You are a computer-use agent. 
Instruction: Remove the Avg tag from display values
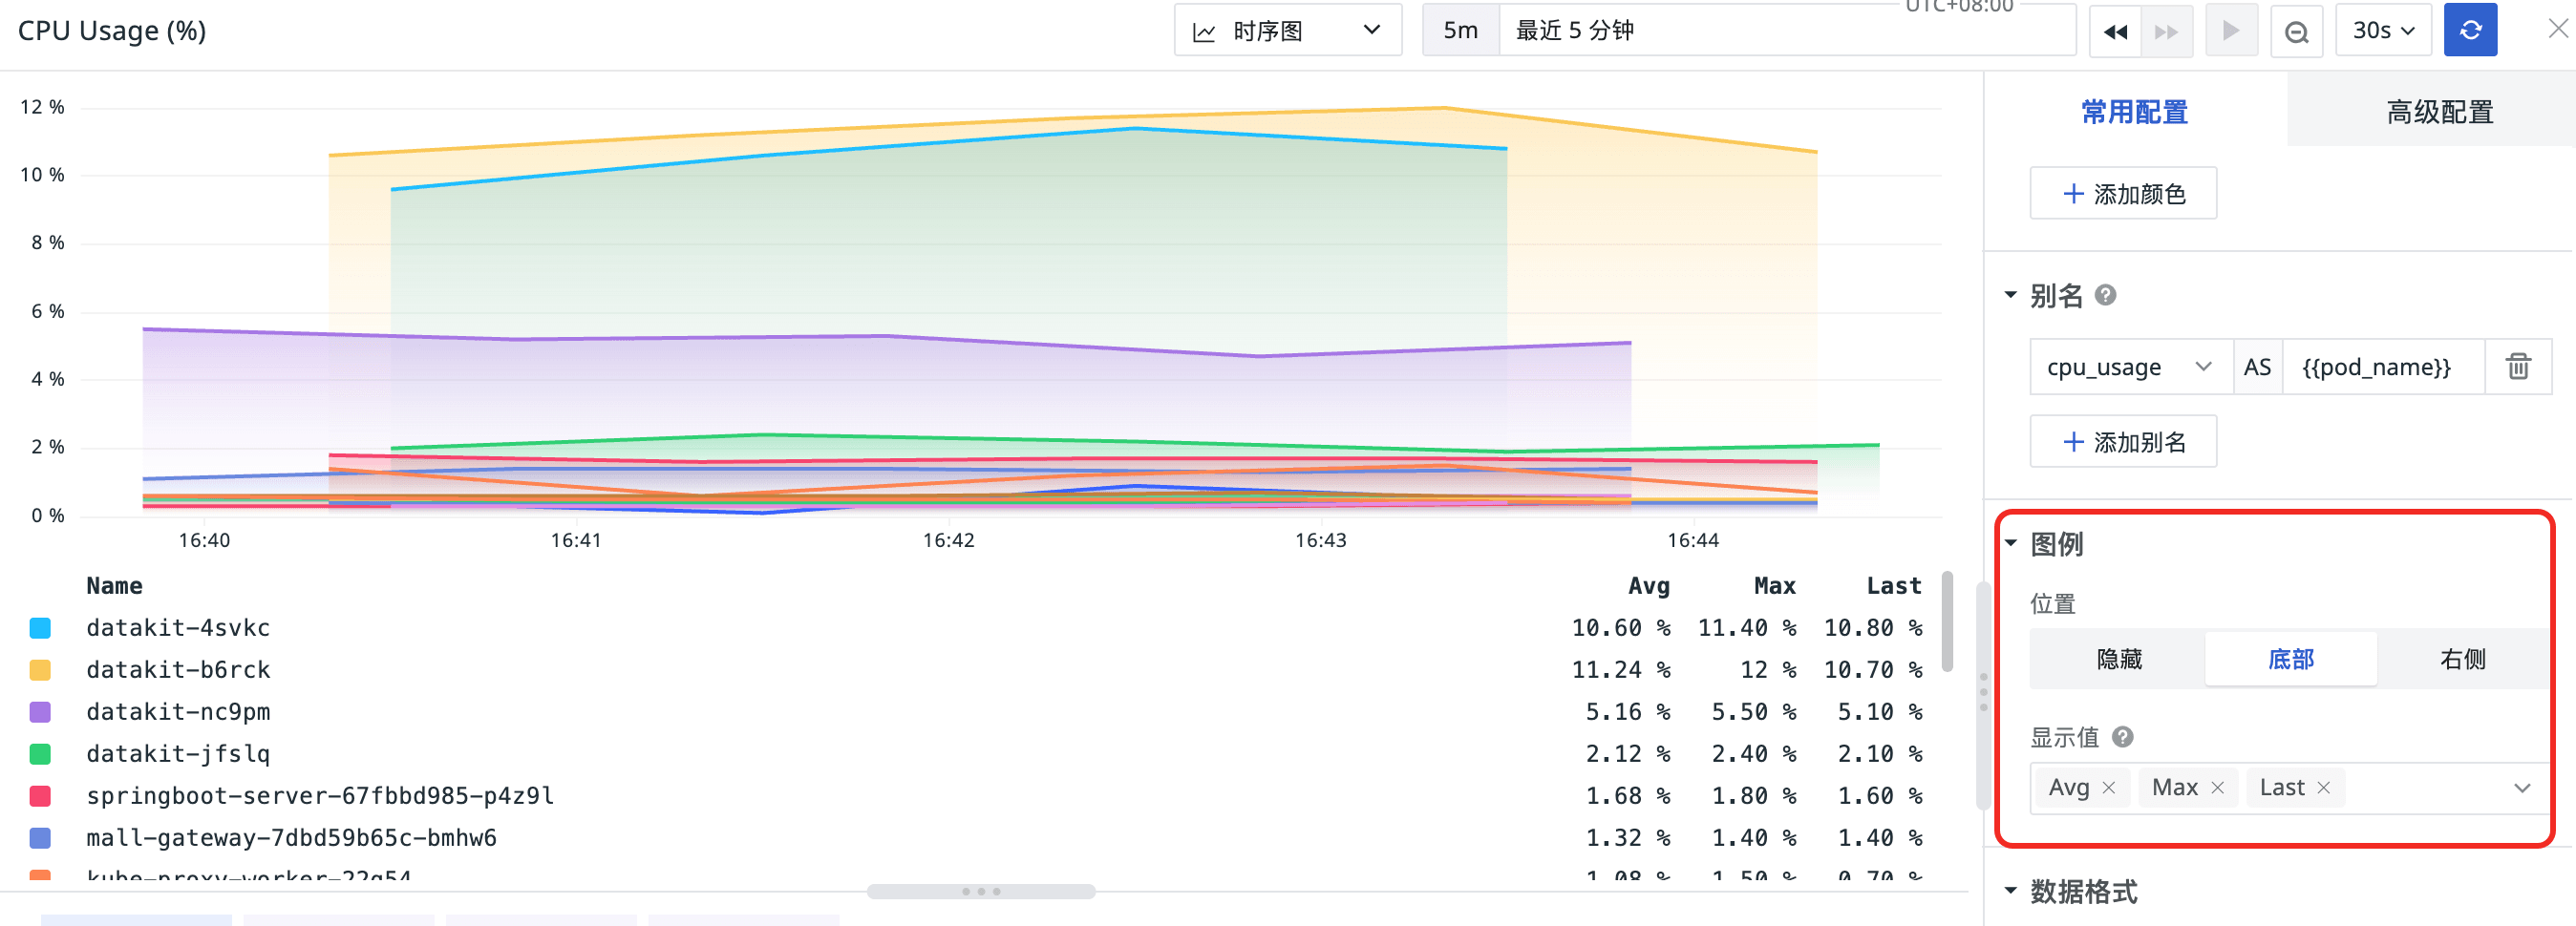tap(2109, 788)
